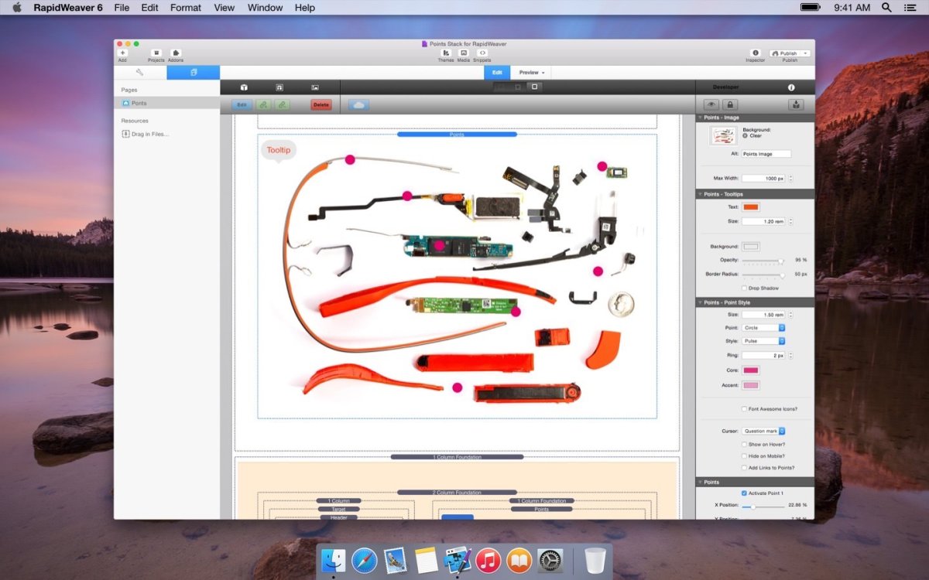Select the Clear background radio button
929x580 pixels.
pyautogui.click(x=746, y=135)
